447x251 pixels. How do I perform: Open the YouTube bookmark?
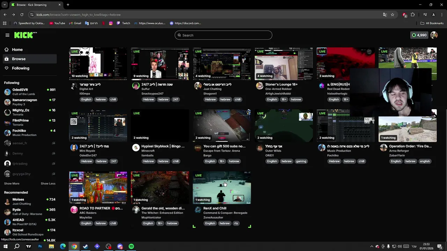[x=57, y=23]
